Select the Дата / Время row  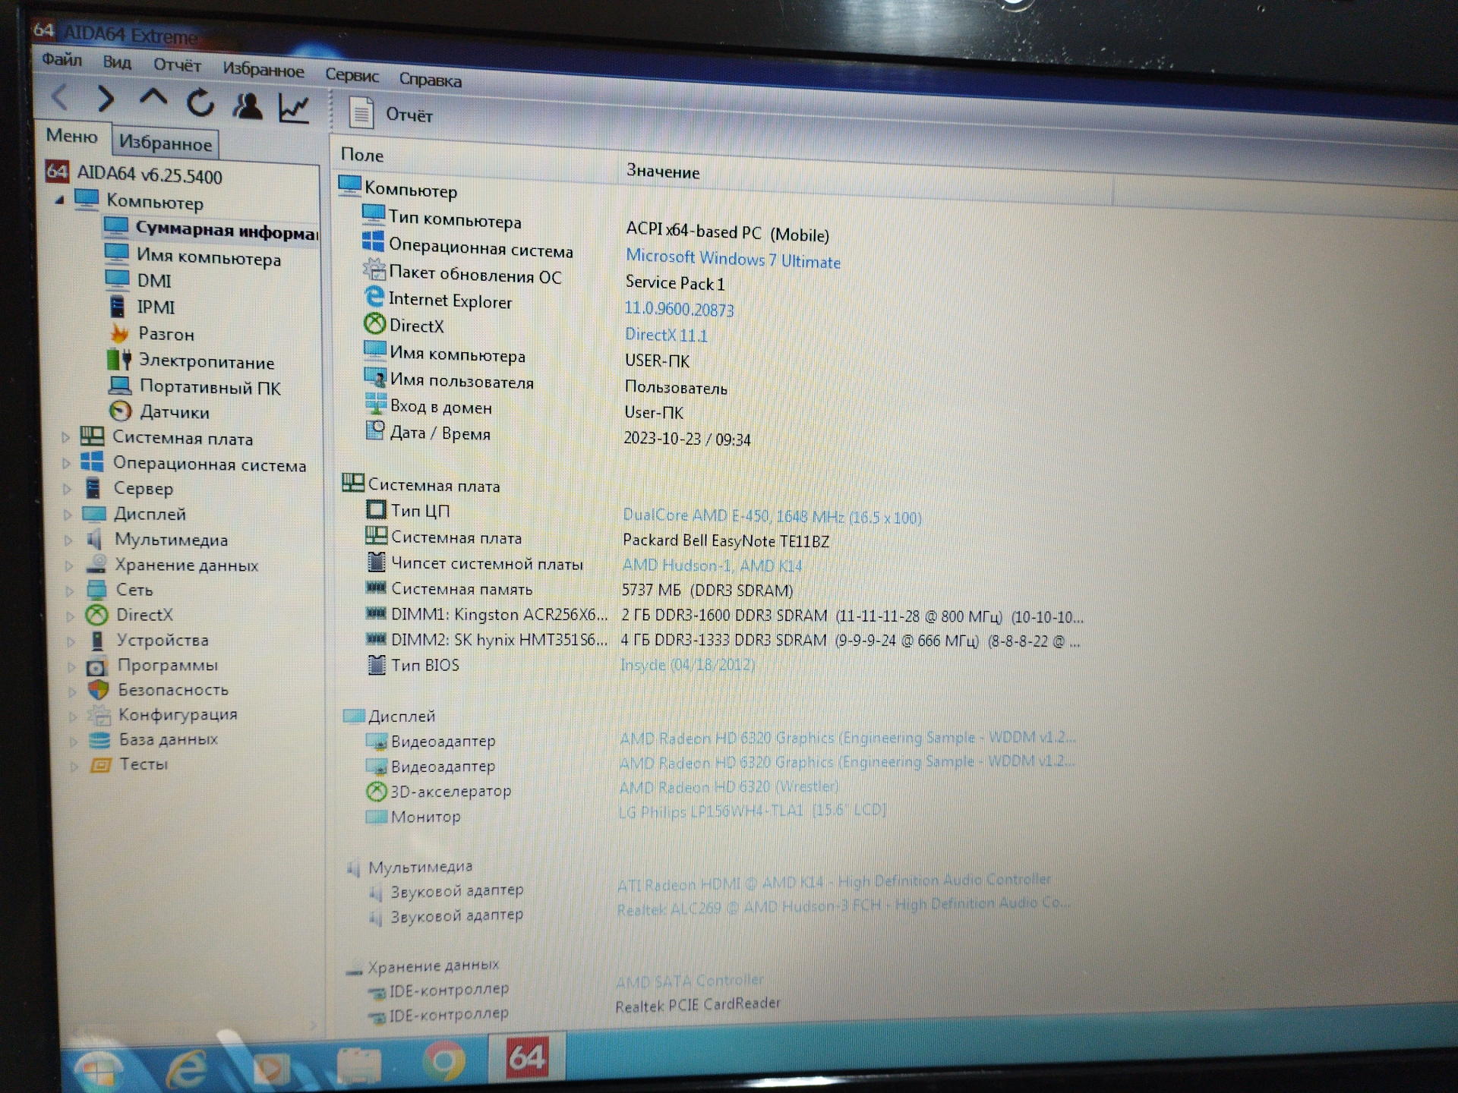[558, 436]
